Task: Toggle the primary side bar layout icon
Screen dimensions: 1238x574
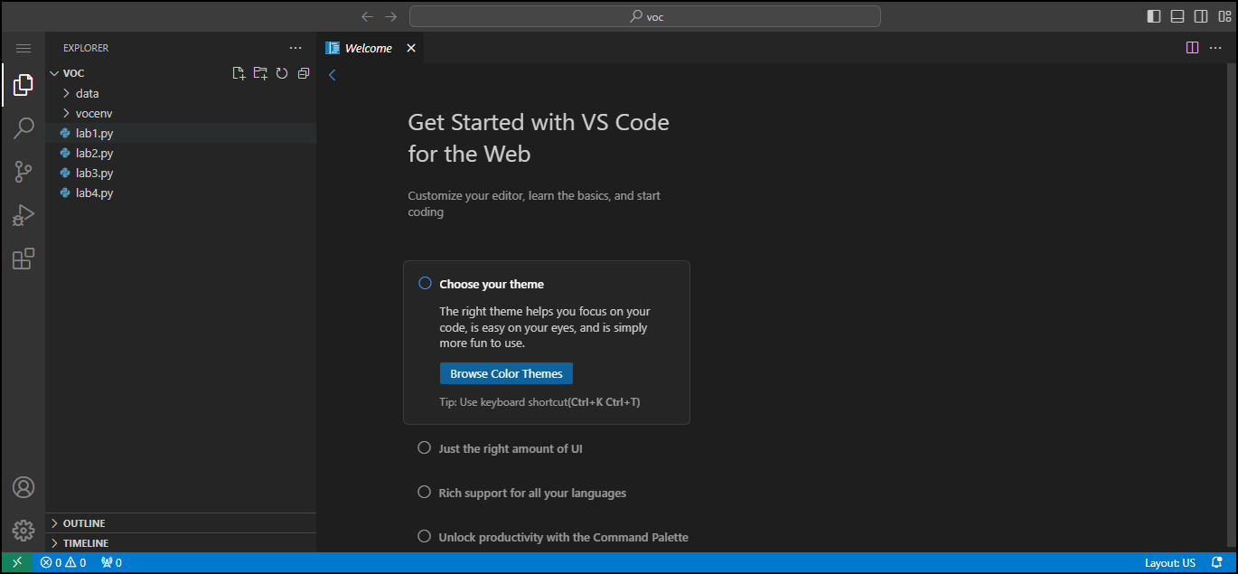Action: (x=1154, y=16)
